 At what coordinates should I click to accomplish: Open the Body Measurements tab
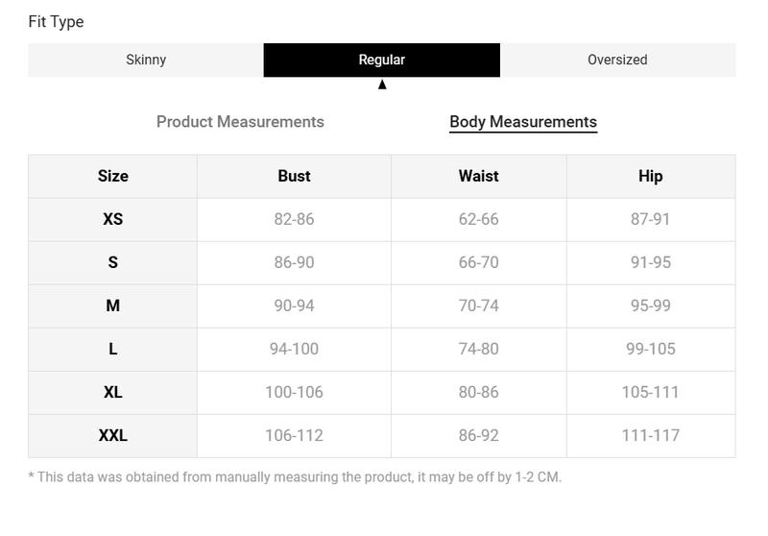pos(523,121)
